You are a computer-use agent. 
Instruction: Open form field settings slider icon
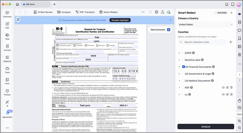pos(18,20)
